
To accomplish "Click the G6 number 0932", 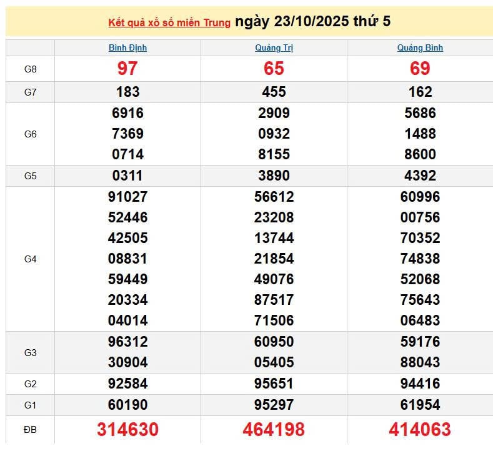I will 274,134.
